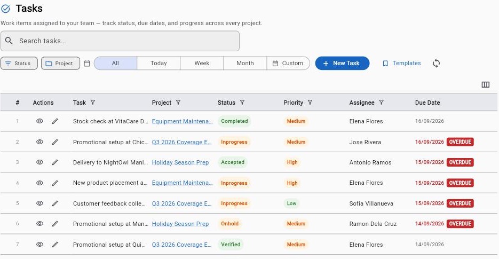Open Q3 2026 Coverage link in row 2
This screenshot has height=259, width=499.
click(181, 142)
